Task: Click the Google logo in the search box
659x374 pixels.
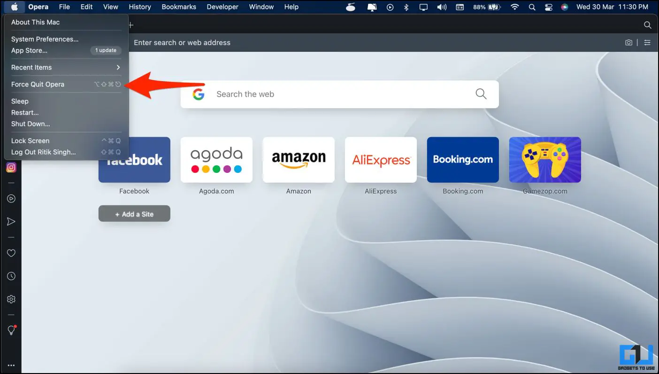Action: point(199,94)
